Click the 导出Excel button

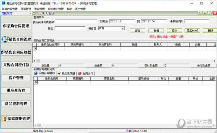[x=192, y=31]
